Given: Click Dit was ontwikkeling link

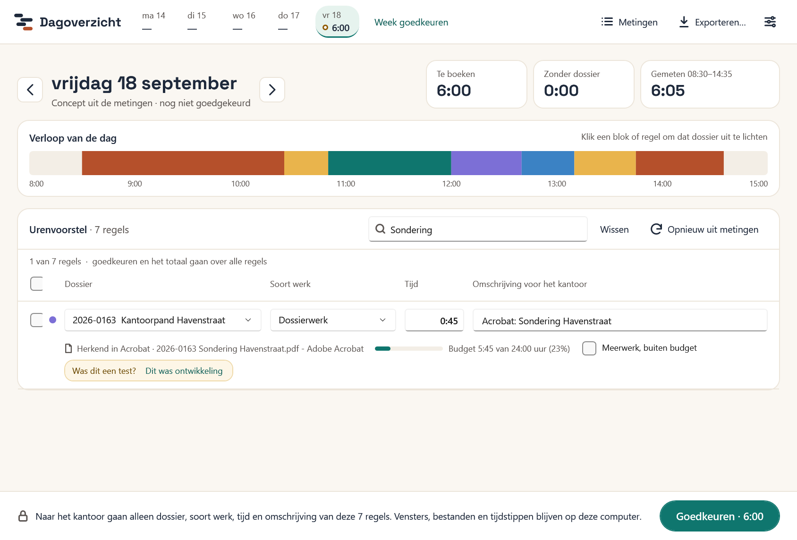Looking at the screenshot, I should [184, 371].
